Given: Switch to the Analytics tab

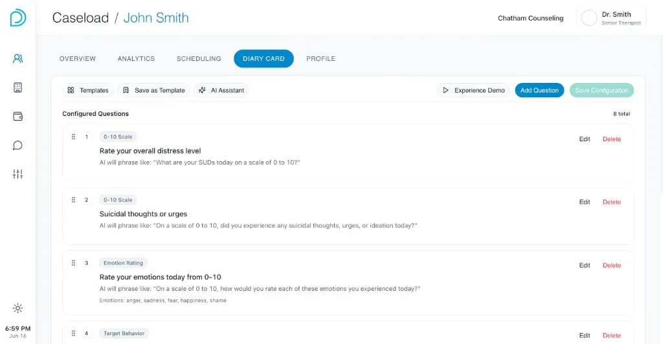Looking at the screenshot, I should (x=136, y=59).
